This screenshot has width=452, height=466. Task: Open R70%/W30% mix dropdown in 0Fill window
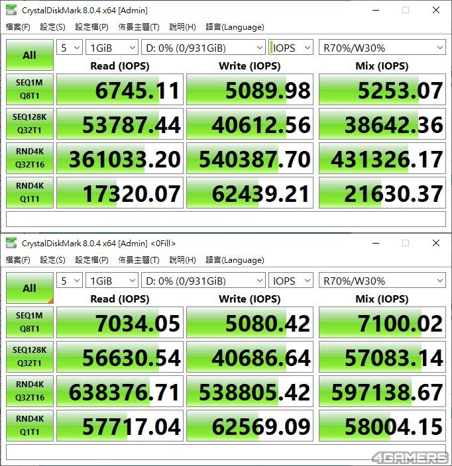point(382,281)
